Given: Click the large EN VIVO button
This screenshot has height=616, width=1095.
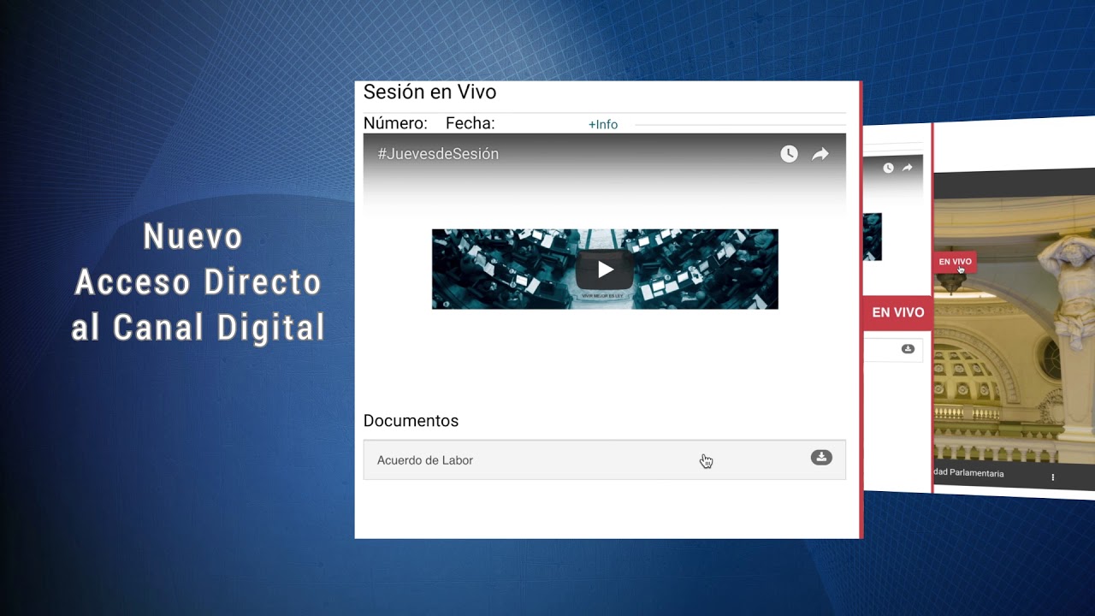Looking at the screenshot, I should click(897, 313).
